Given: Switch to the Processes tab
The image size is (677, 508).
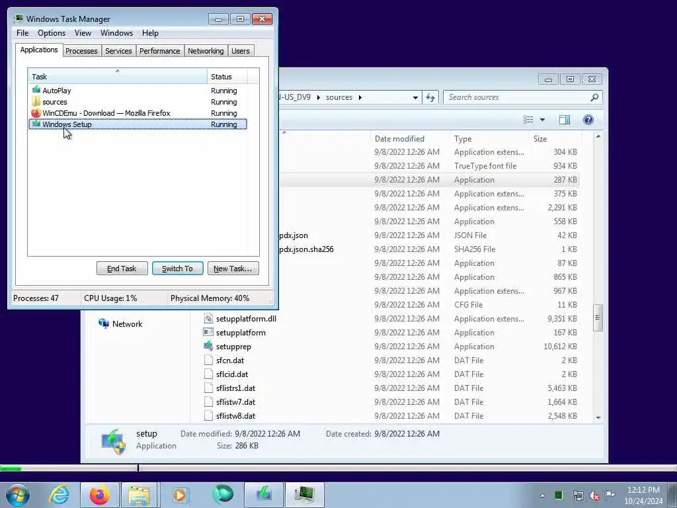Looking at the screenshot, I should coord(81,51).
